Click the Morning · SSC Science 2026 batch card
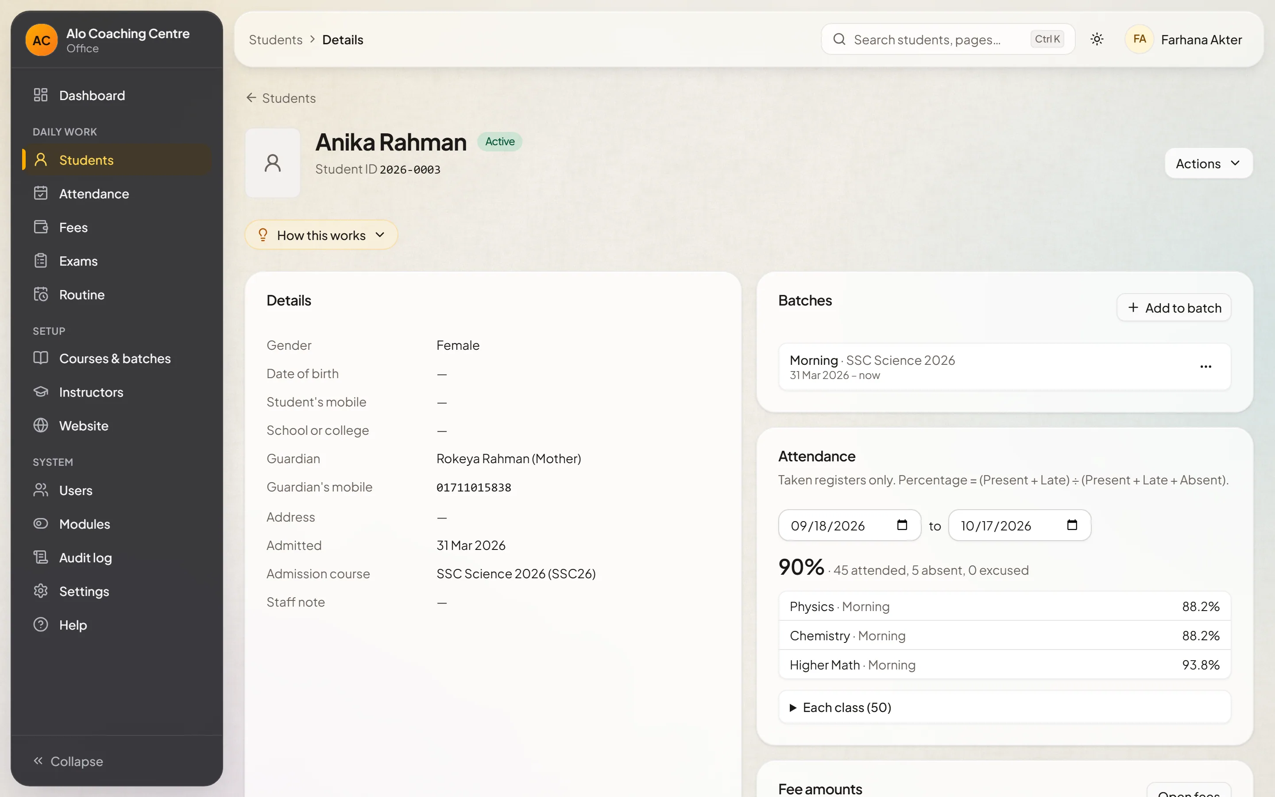Screen dimensions: 1275x797 point(1004,367)
